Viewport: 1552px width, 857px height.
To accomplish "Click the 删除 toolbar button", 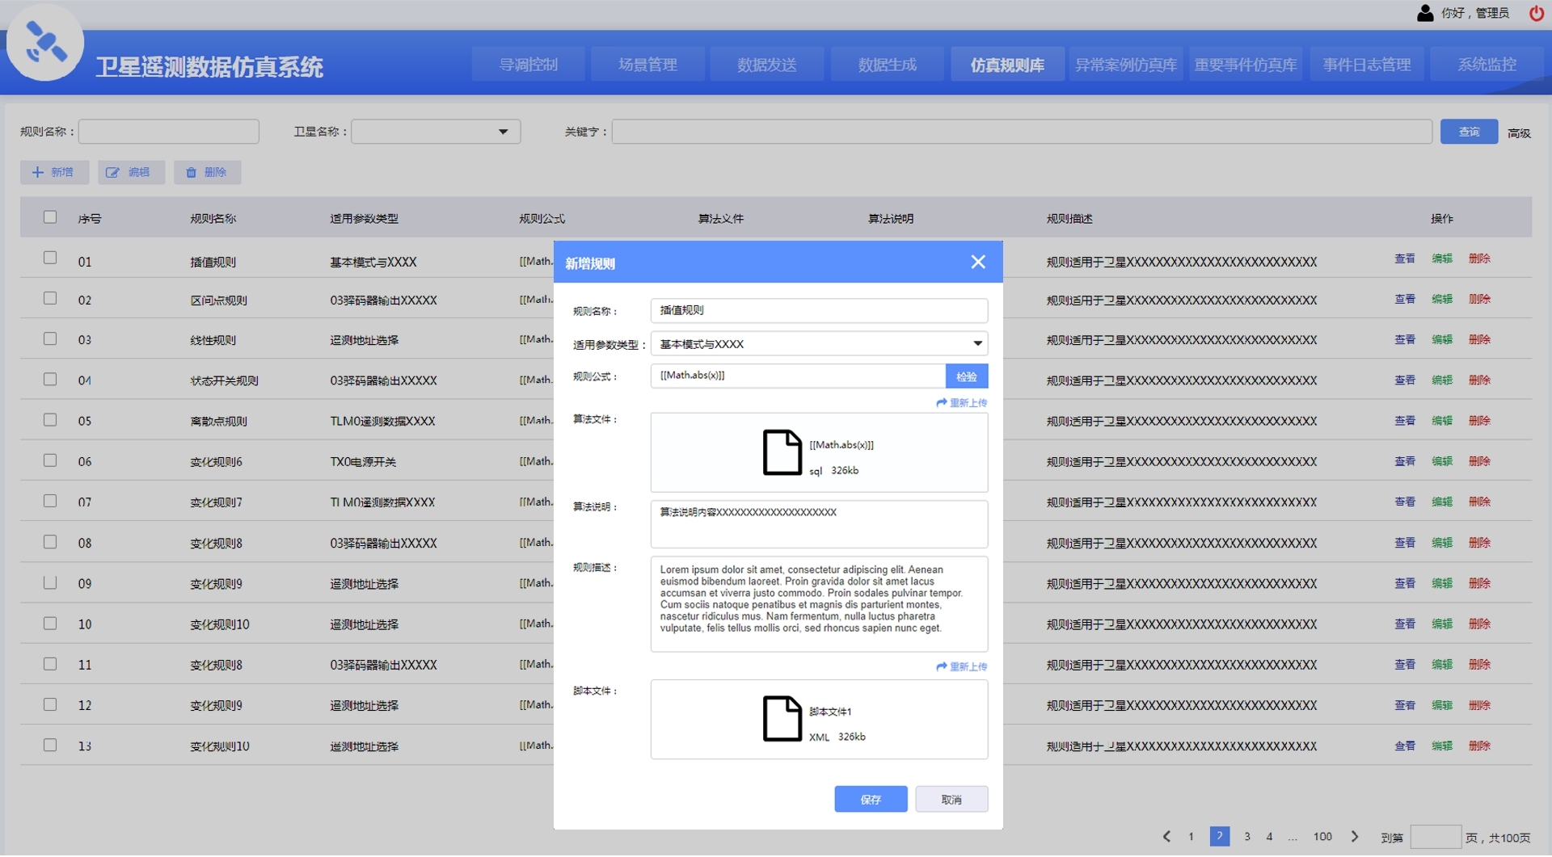I will [207, 172].
